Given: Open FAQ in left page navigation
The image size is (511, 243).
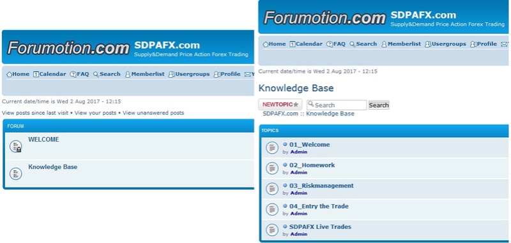Looking at the screenshot, I should tap(79, 74).
